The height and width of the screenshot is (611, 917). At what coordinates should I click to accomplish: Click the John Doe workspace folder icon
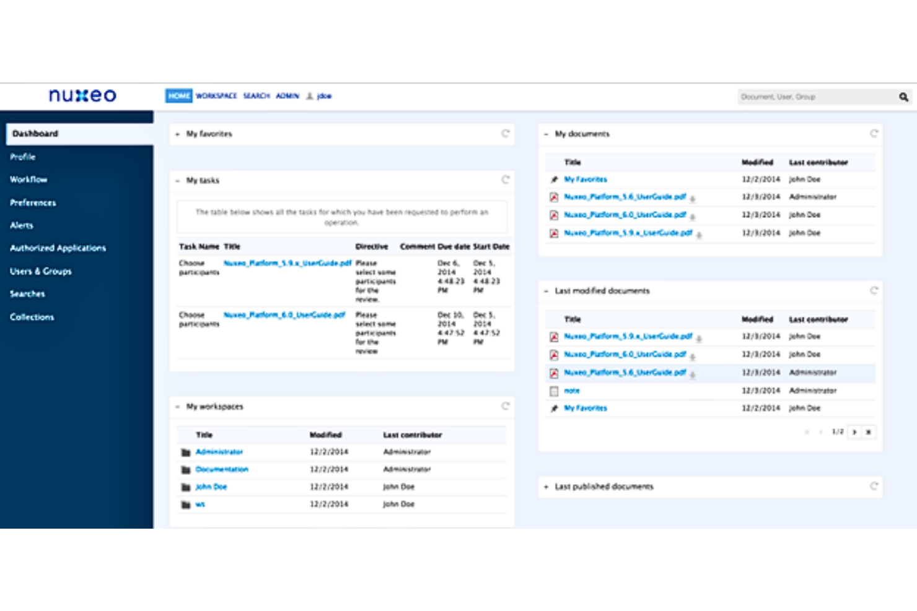pos(185,487)
